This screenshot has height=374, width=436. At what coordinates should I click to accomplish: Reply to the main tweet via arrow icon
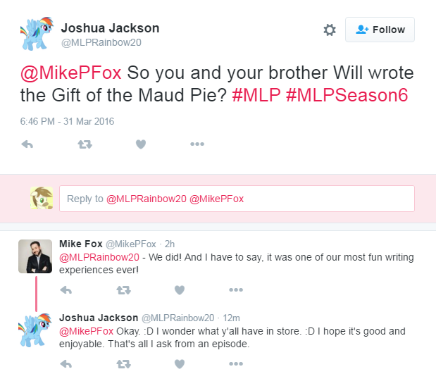click(x=27, y=144)
